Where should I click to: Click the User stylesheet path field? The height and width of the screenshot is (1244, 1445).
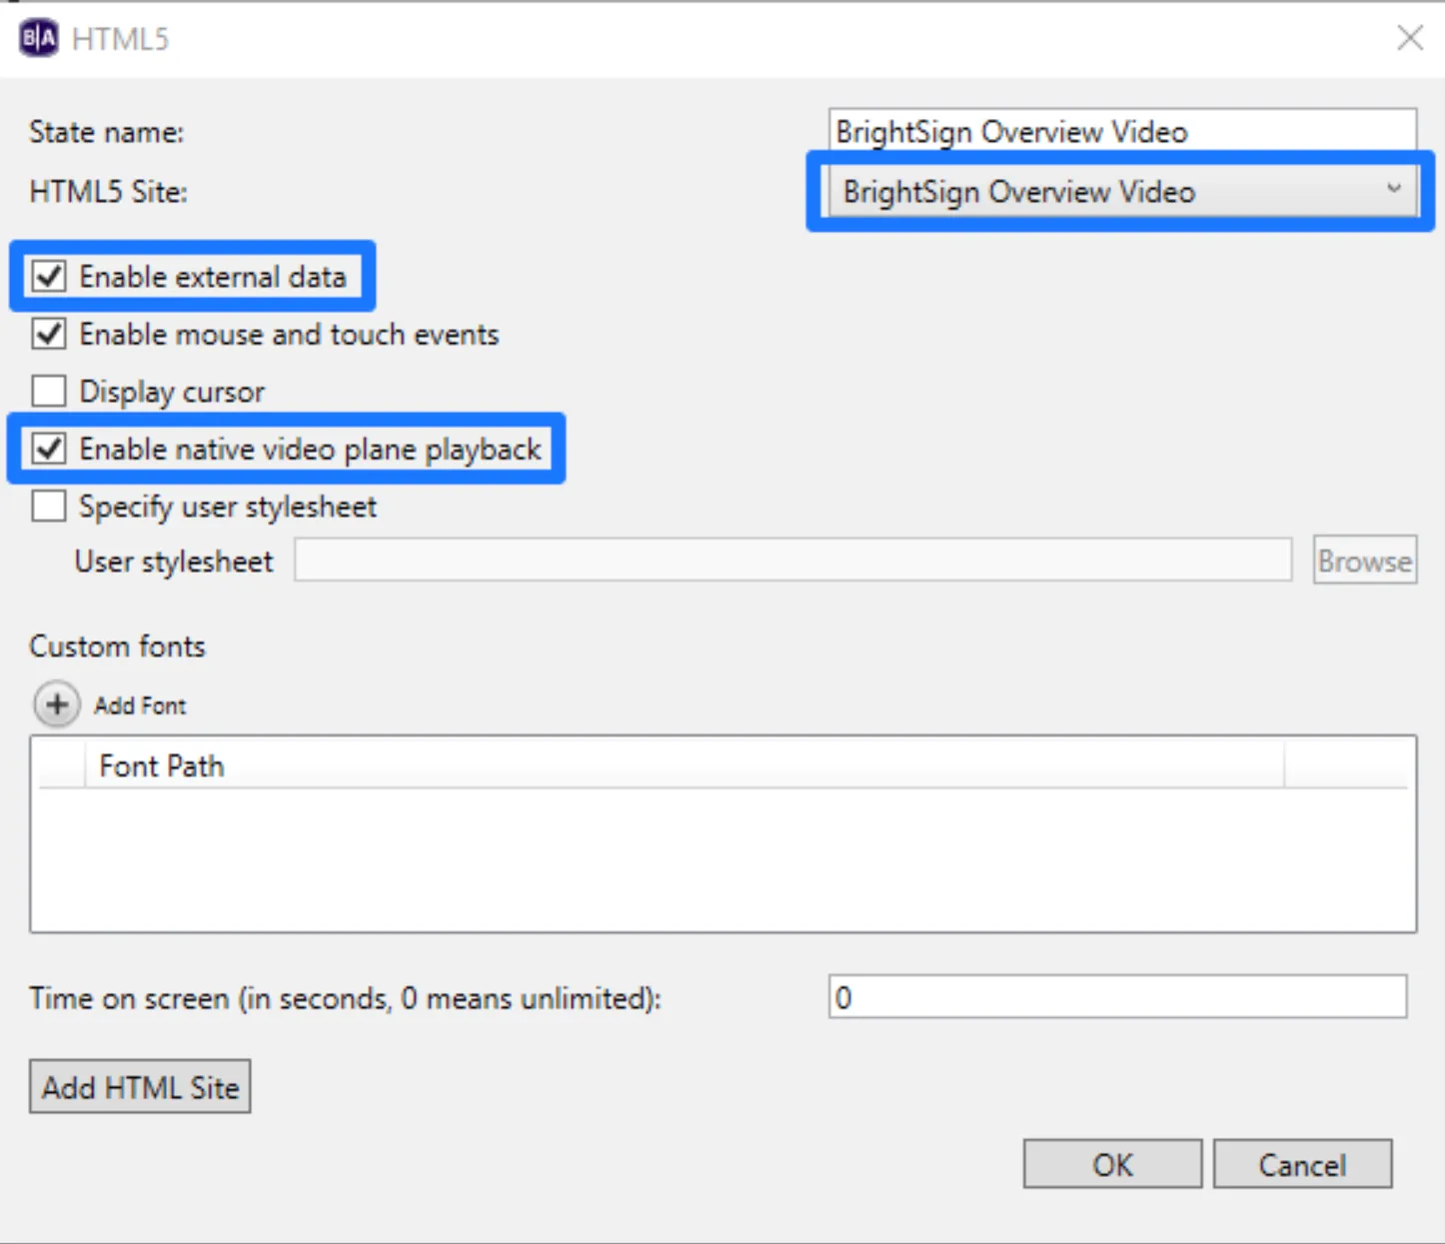tap(792, 560)
